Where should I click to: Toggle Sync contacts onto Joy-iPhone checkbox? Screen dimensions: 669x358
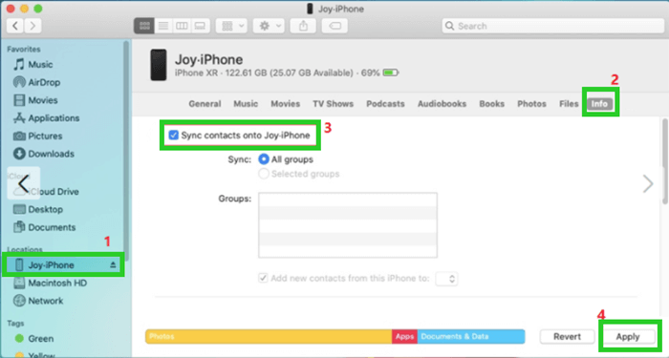[174, 136]
